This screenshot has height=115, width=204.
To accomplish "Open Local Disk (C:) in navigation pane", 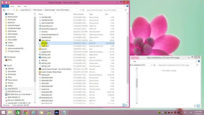I will point(13,89).
